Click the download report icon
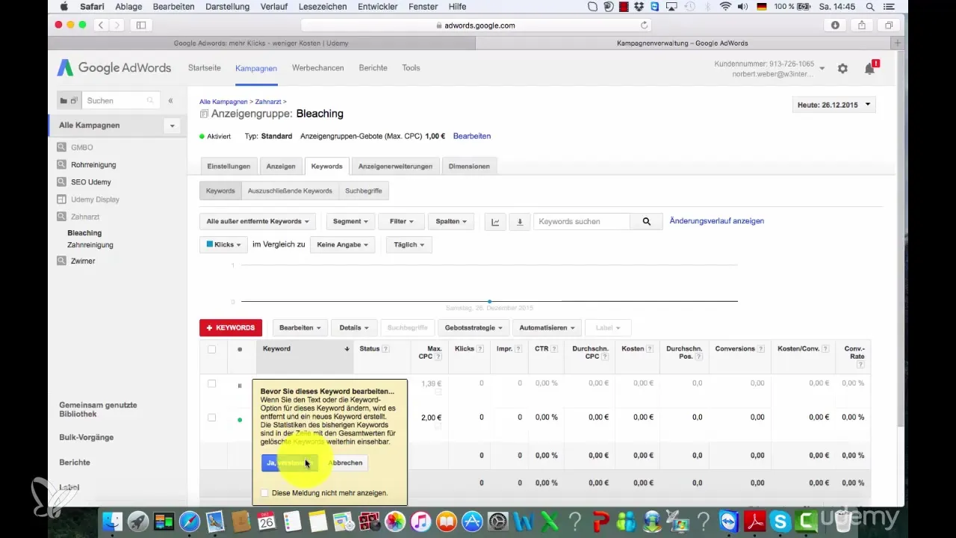956x538 pixels. tap(520, 221)
